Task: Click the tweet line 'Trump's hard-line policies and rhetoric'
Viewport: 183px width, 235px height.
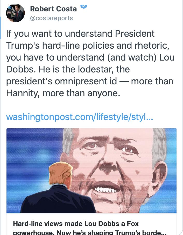Action: pyautogui.click(x=88, y=45)
